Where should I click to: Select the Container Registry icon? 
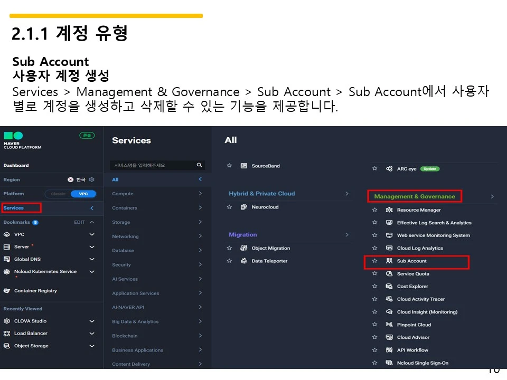point(6,290)
